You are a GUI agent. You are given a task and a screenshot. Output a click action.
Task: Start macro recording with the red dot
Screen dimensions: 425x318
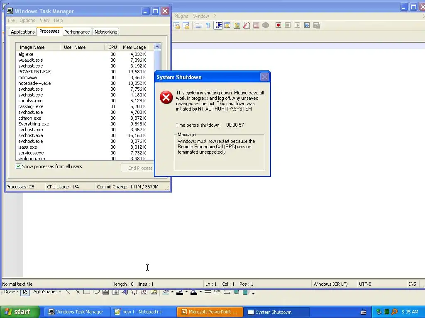278,25
